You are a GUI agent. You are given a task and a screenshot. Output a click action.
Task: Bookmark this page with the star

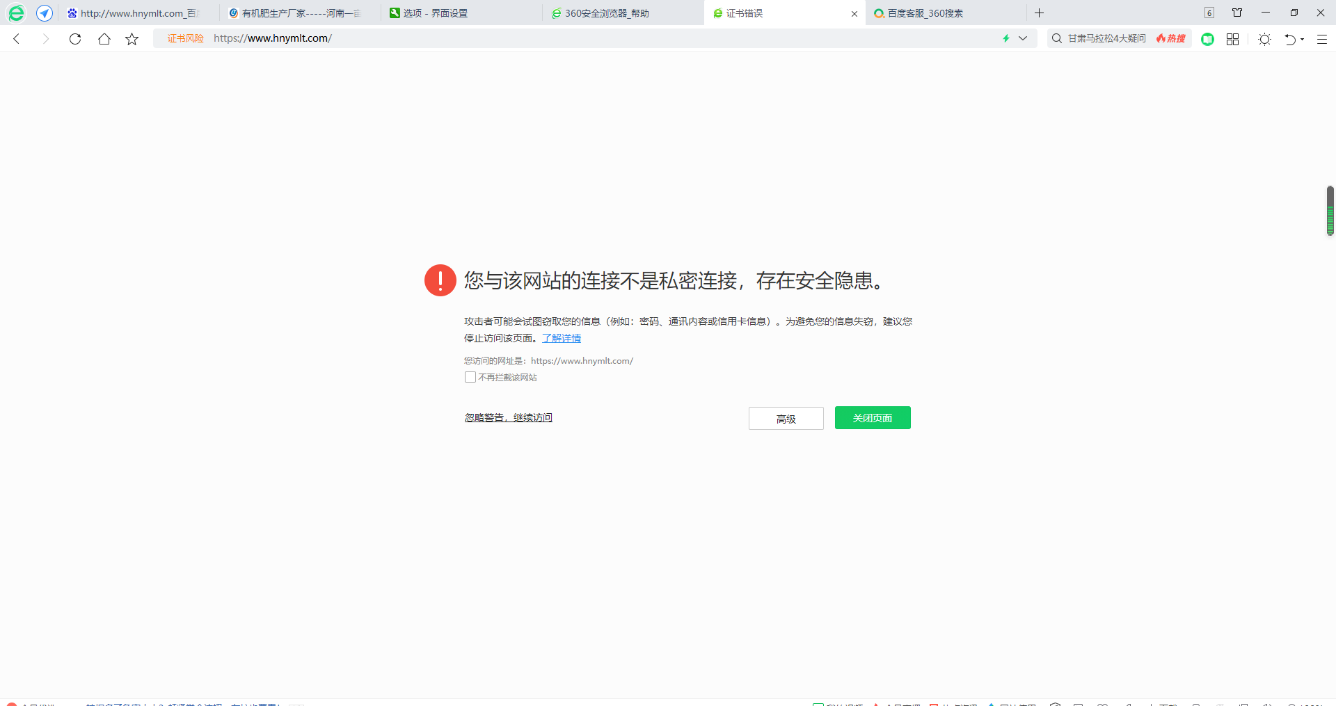click(132, 39)
